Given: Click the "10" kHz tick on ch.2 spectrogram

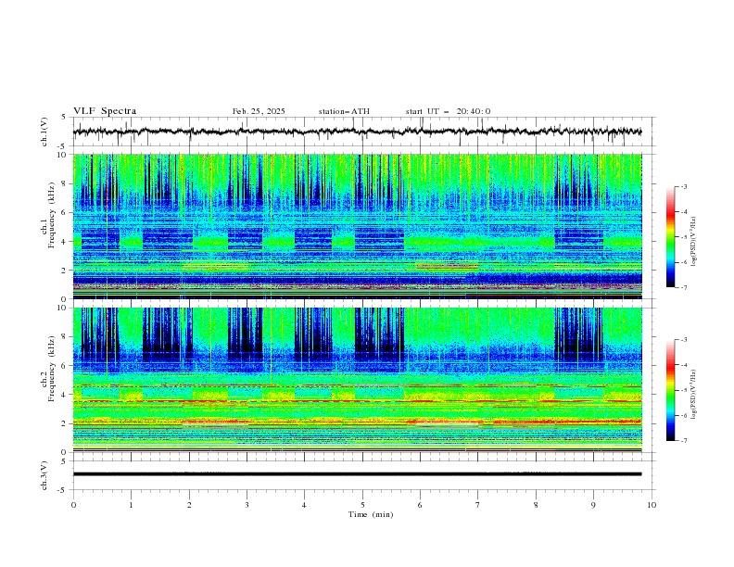Looking at the screenshot, I should 62,308.
